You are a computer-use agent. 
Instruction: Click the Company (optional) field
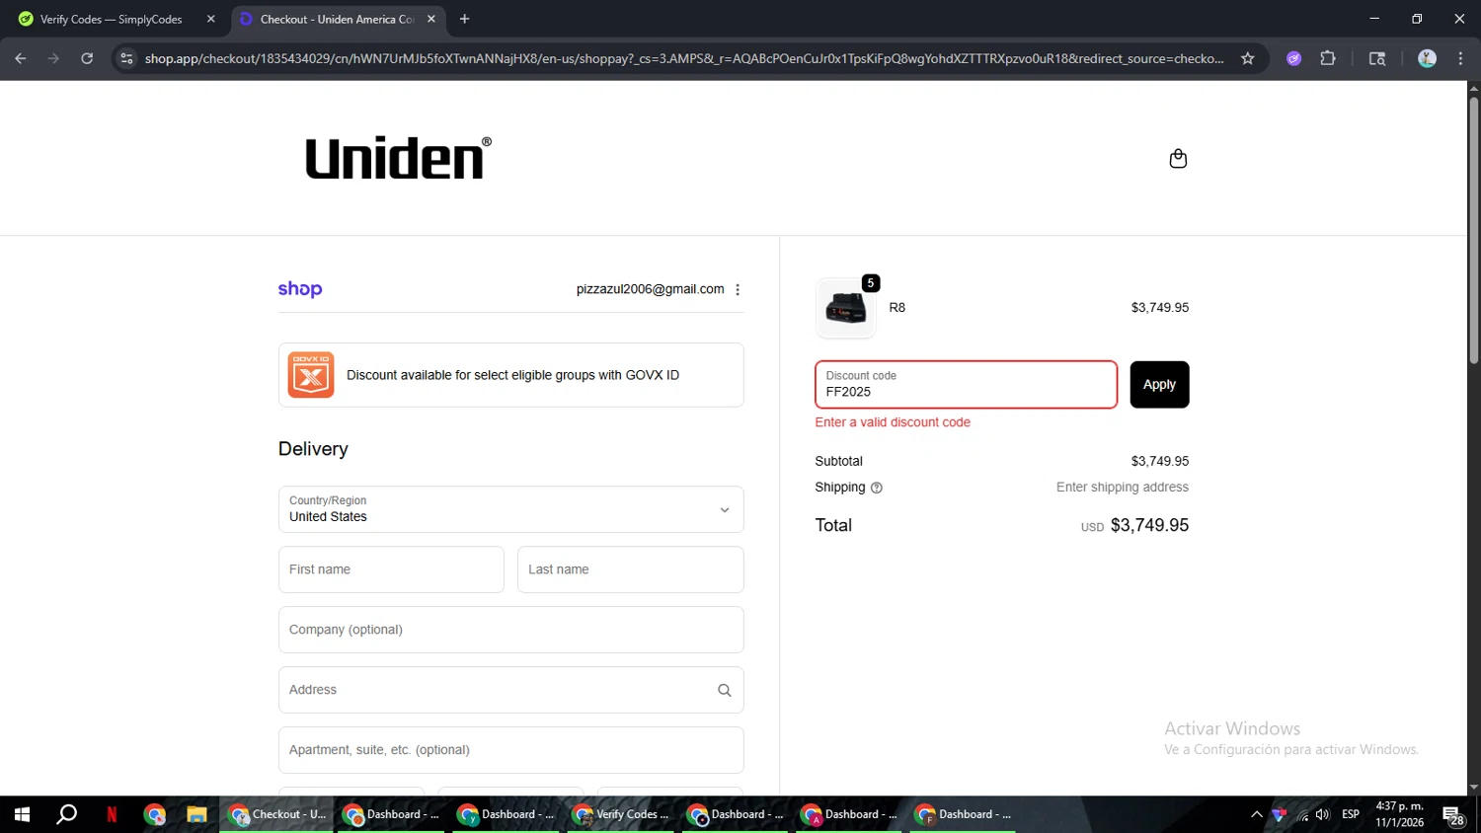(x=511, y=630)
